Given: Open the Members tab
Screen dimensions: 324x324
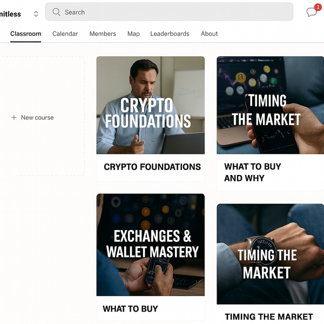Looking at the screenshot, I should [103, 33].
